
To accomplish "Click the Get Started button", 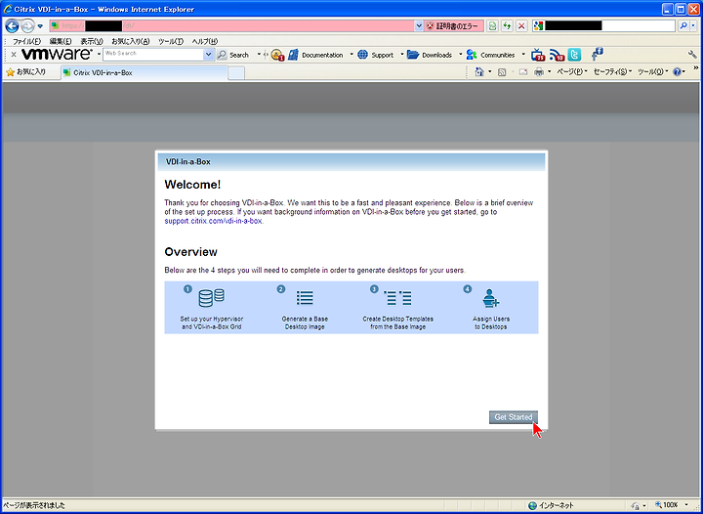I will (514, 417).
